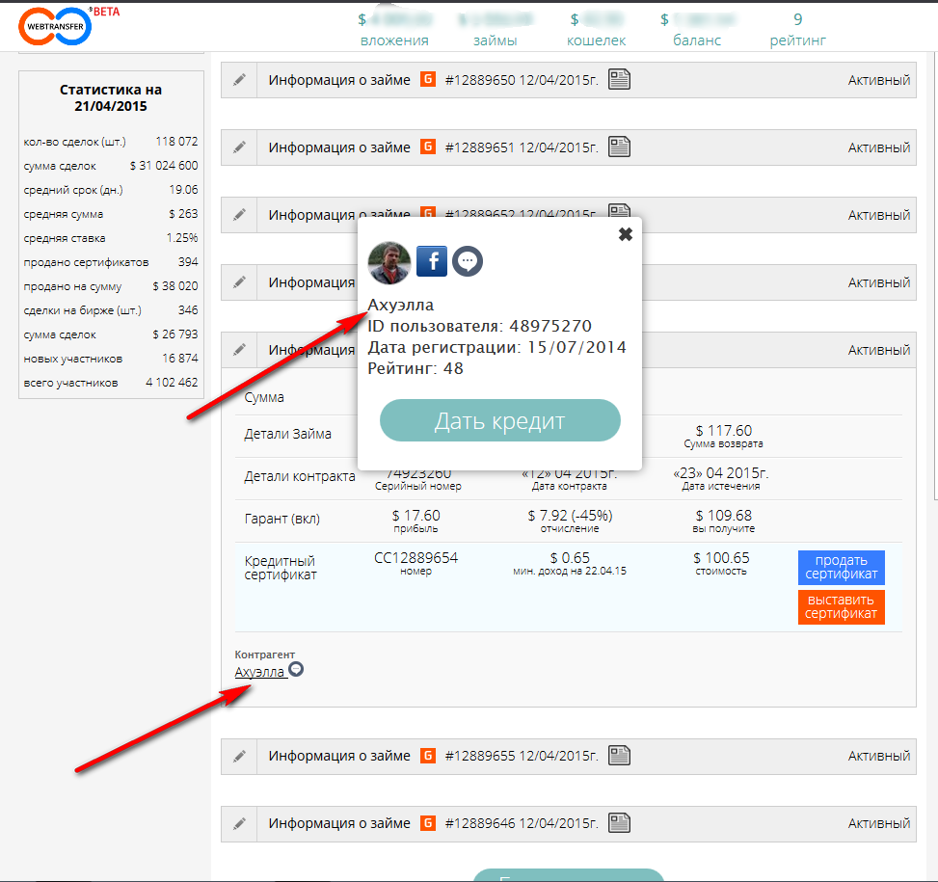This screenshot has height=882, width=938.
Task: Expand loan #12889651 information row
Action: pyautogui.click(x=569, y=147)
